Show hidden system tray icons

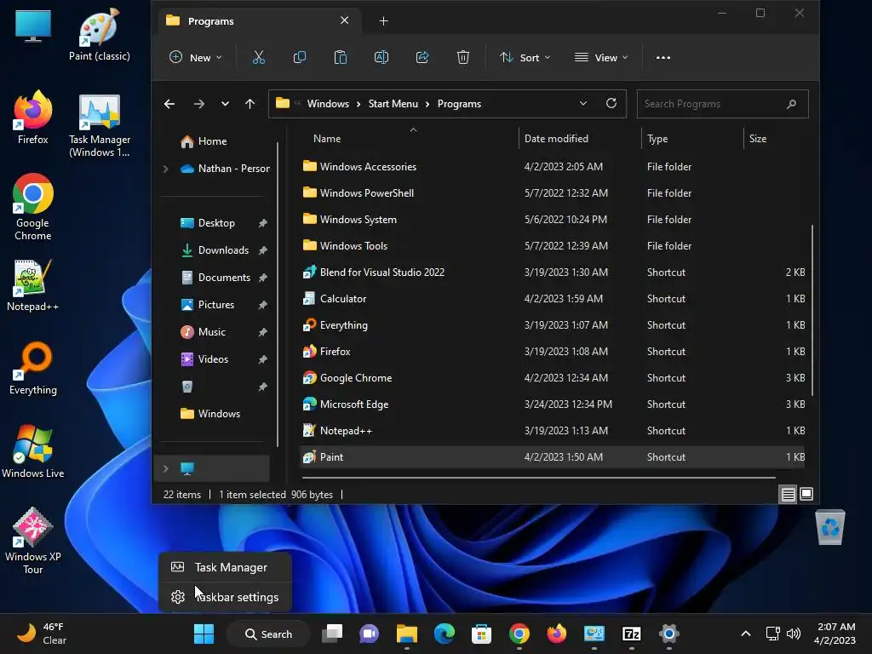click(x=746, y=634)
